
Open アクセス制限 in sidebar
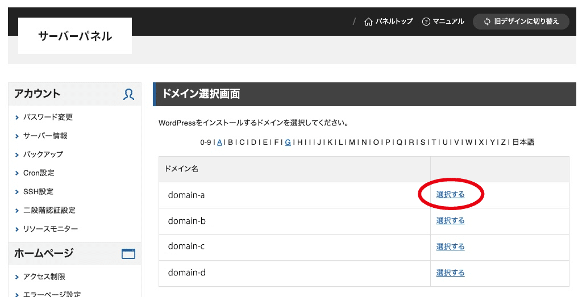(44, 277)
